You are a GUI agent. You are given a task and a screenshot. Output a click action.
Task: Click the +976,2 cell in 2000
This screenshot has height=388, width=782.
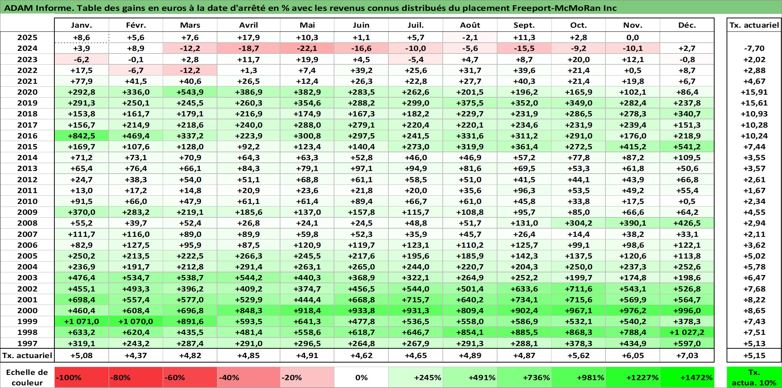pyautogui.click(x=633, y=311)
